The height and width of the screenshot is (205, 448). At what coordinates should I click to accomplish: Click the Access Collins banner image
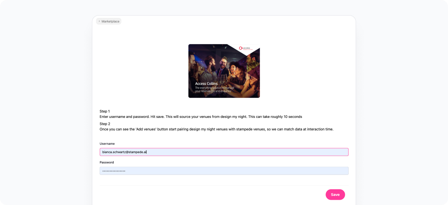(x=224, y=71)
